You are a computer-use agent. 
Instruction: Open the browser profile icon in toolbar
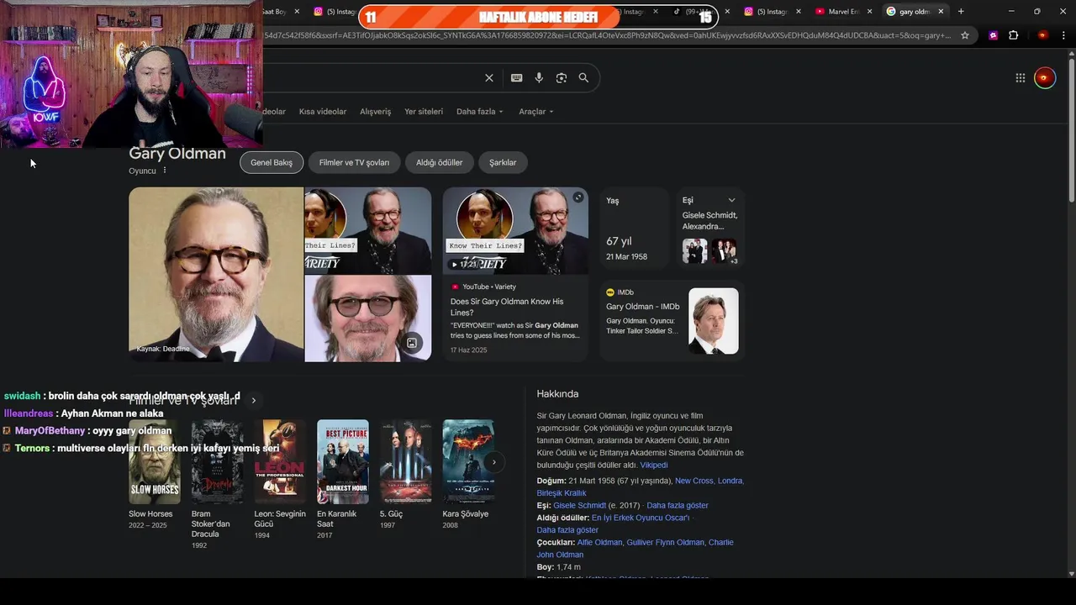coord(1042,35)
